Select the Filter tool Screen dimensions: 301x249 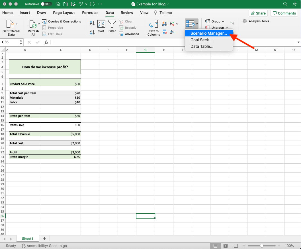point(112,26)
